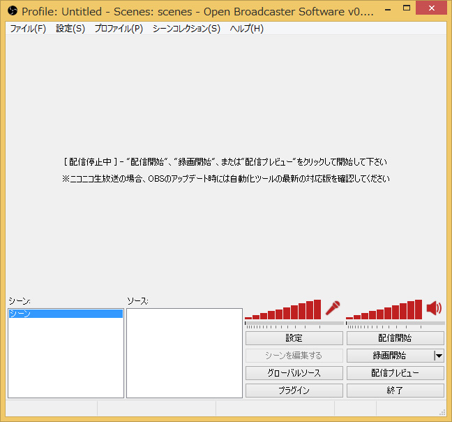Select the シーン item in the scene list
Image resolution: width=452 pixels, height=422 pixels.
(x=66, y=314)
